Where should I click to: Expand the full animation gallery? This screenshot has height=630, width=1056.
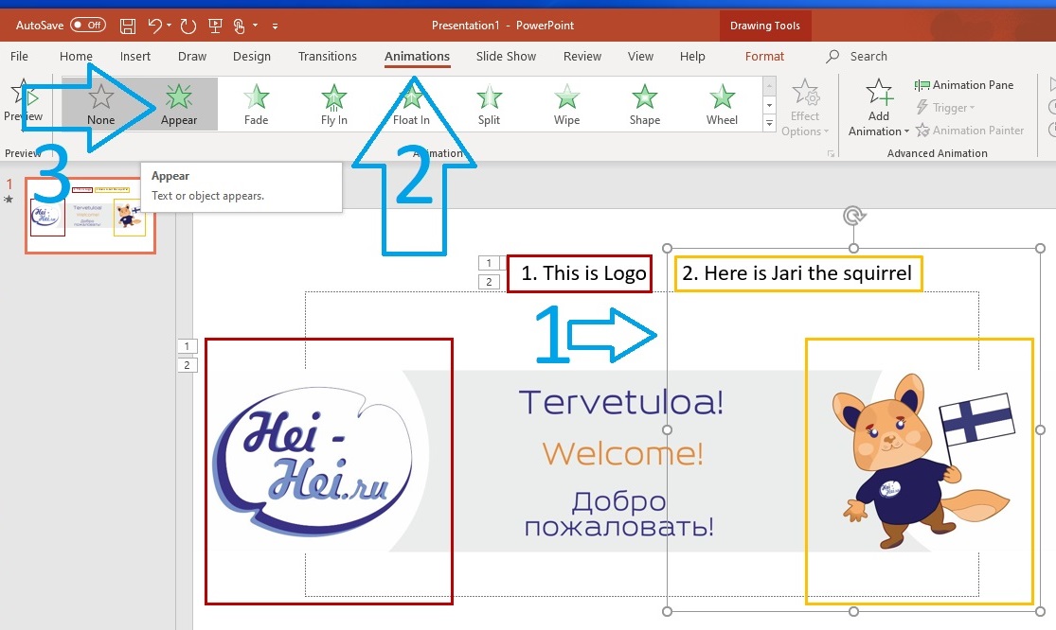pyautogui.click(x=769, y=123)
